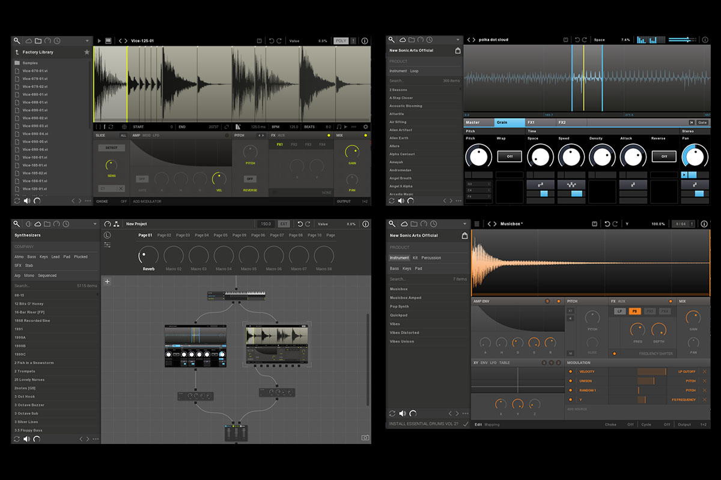721x480 pixels.
Task: Click play icon in Vice-125-01 sampler toolbar
Action: click(99, 41)
